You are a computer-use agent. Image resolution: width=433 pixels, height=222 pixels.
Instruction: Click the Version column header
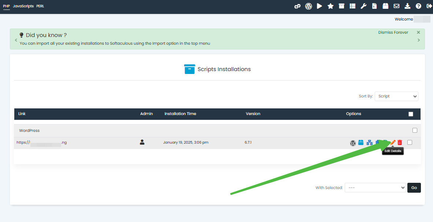click(x=253, y=114)
